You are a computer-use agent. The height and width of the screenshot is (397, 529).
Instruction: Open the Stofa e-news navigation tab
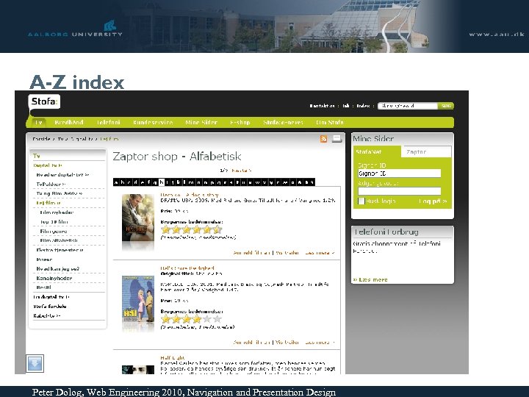click(x=283, y=122)
